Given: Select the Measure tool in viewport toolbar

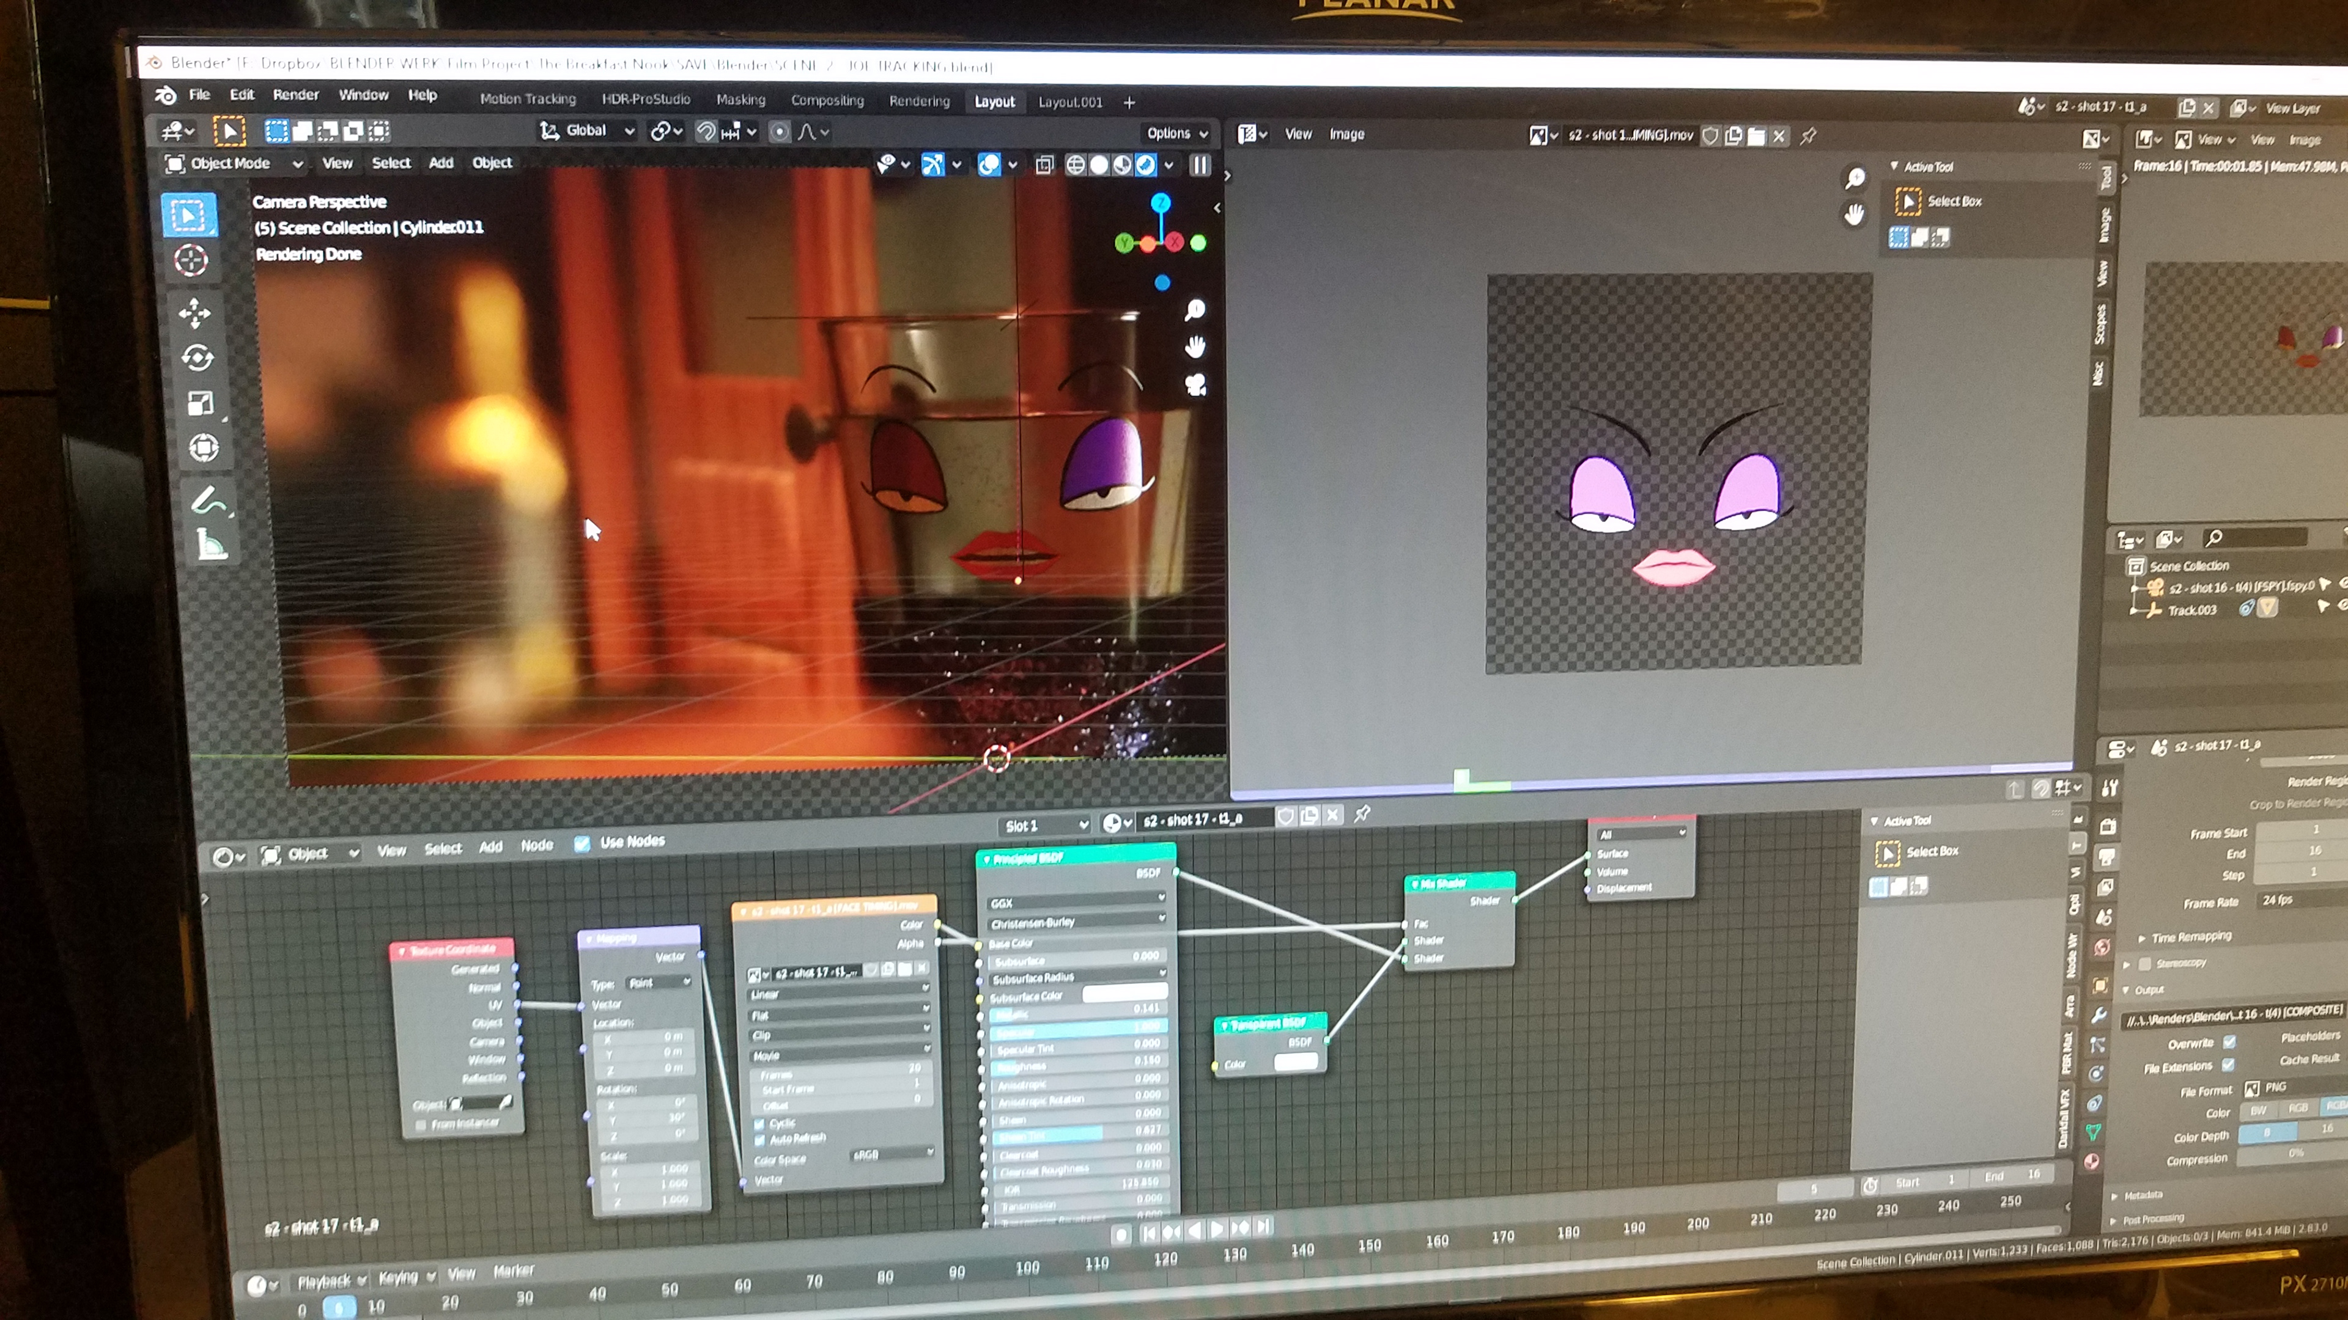Looking at the screenshot, I should pyautogui.click(x=212, y=544).
